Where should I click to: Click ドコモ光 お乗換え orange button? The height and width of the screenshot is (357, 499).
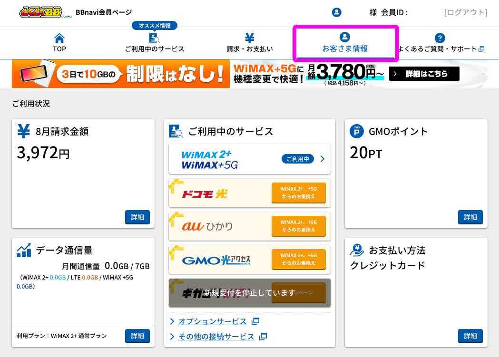tap(298, 193)
